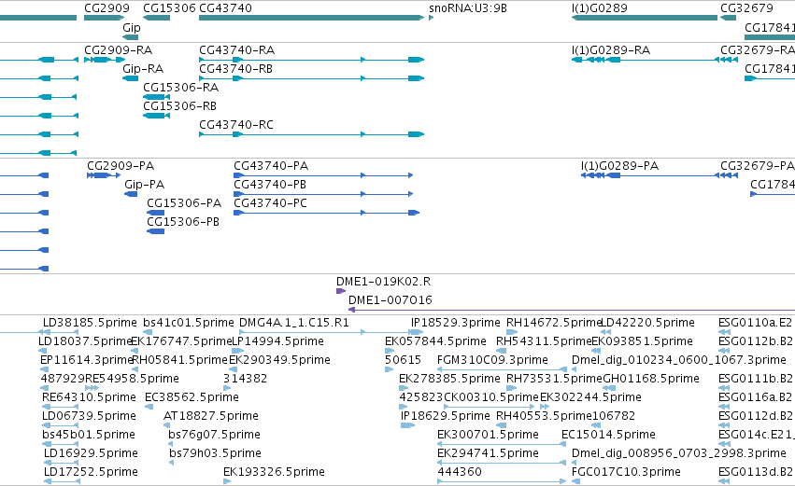The height and width of the screenshot is (486, 795).
Task: Open the DMG4A.1_1.C15.R1 label
Action: (x=294, y=323)
